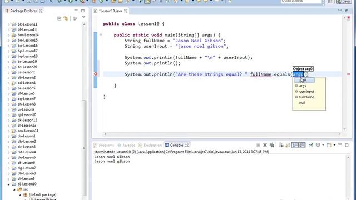Viewport: 356px width, 200px height.
Task: Close the Console tab
Action: coord(187,145)
